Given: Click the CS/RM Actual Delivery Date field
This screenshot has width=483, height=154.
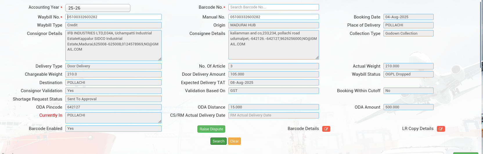Looking at the screenshot, I should [273, 115].
